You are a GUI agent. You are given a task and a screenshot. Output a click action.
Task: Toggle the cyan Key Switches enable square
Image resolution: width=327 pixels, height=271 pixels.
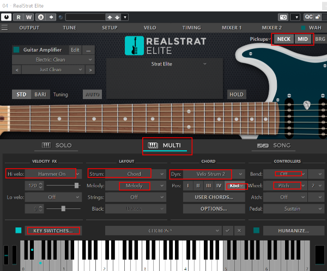click(19, 230)
